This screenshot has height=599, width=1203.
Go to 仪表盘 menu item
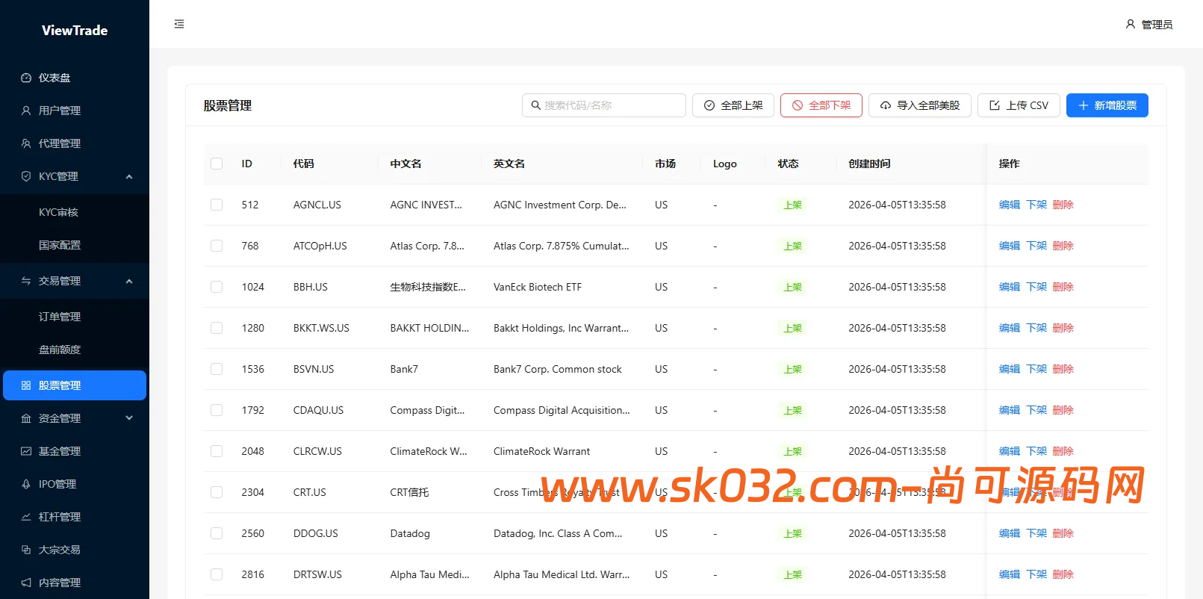(x=75, y=78)
